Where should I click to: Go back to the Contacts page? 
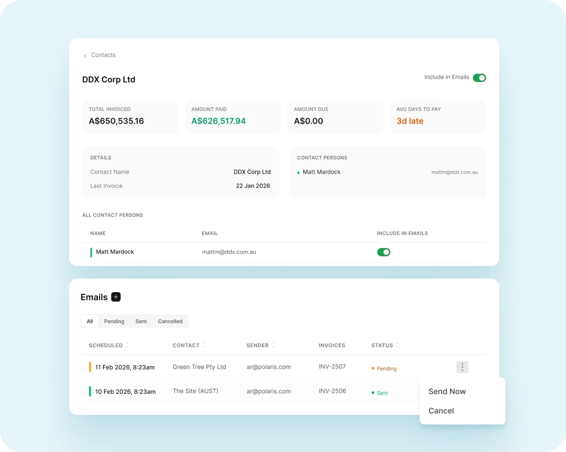click(103, 55)
